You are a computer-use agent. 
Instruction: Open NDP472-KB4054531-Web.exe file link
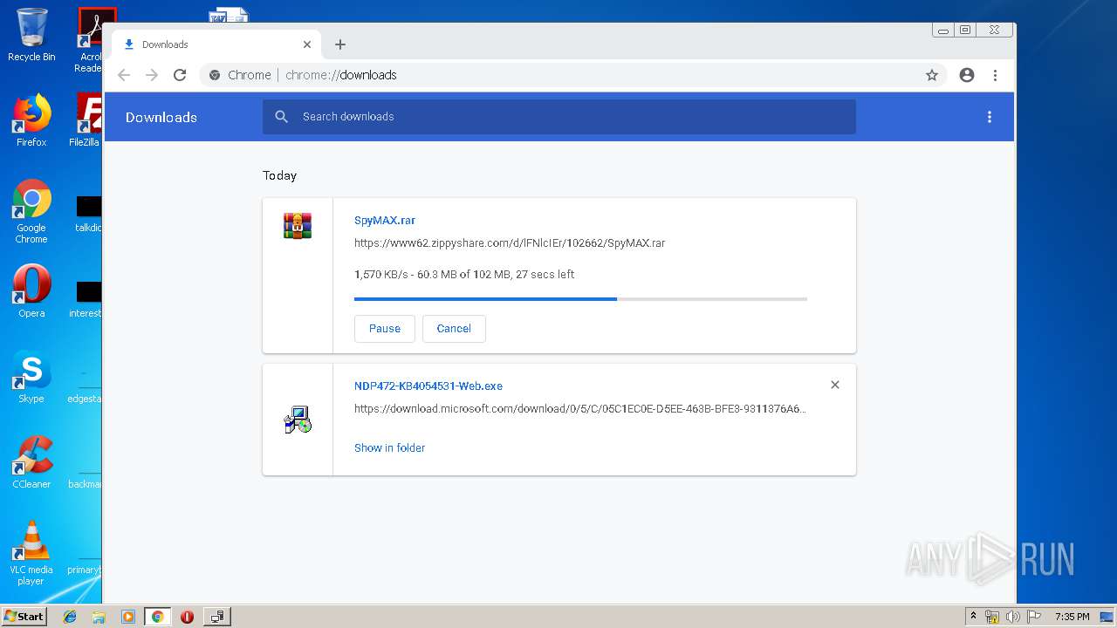click(x=428, y=386)
